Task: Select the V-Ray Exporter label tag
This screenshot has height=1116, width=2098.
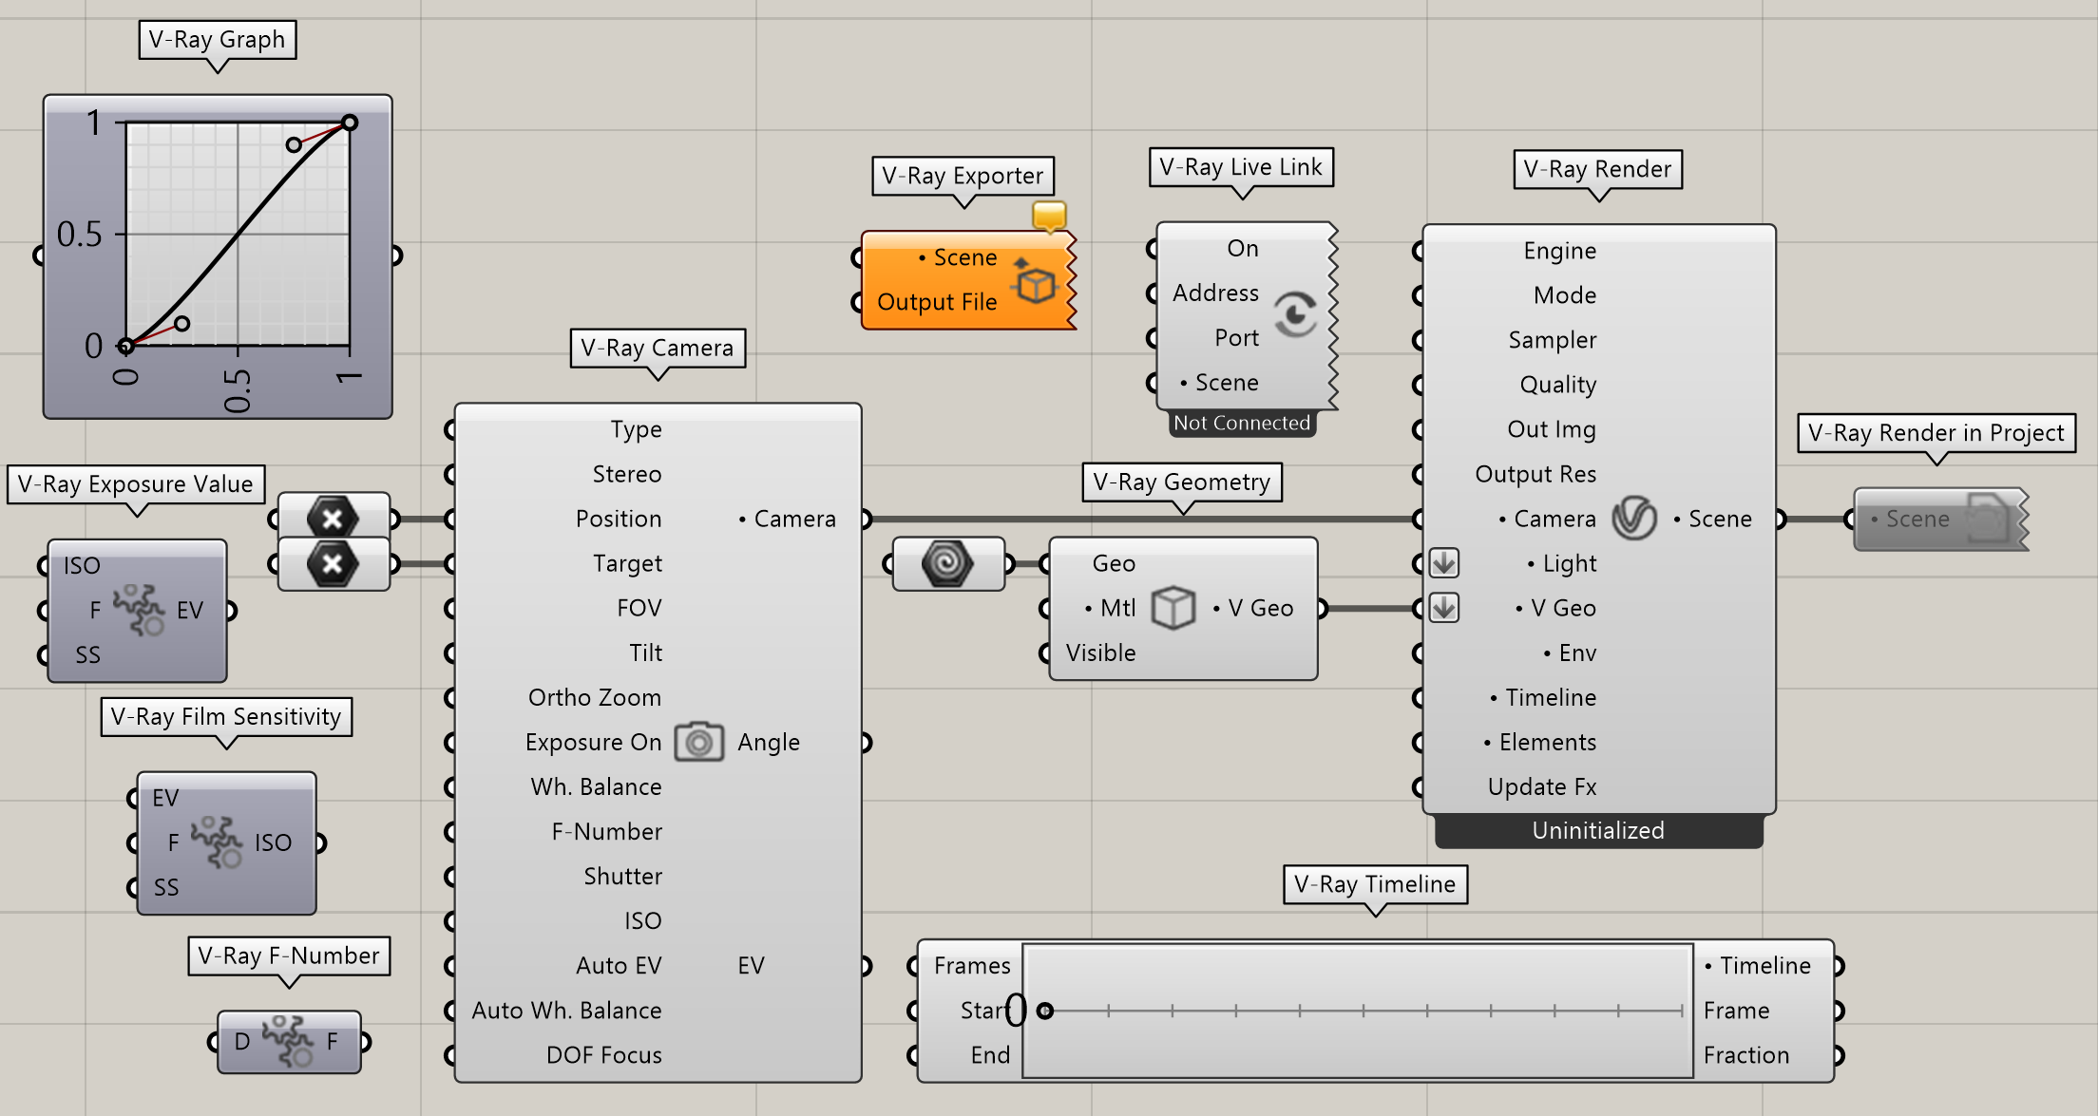Action: coord(963,176)
